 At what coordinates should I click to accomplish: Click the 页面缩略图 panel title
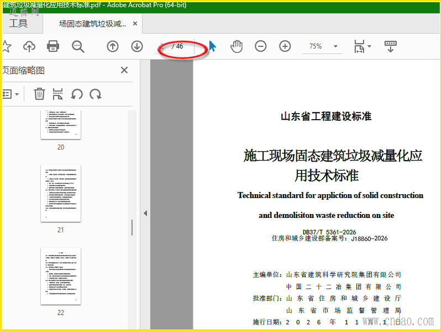[x=23, y=71]
